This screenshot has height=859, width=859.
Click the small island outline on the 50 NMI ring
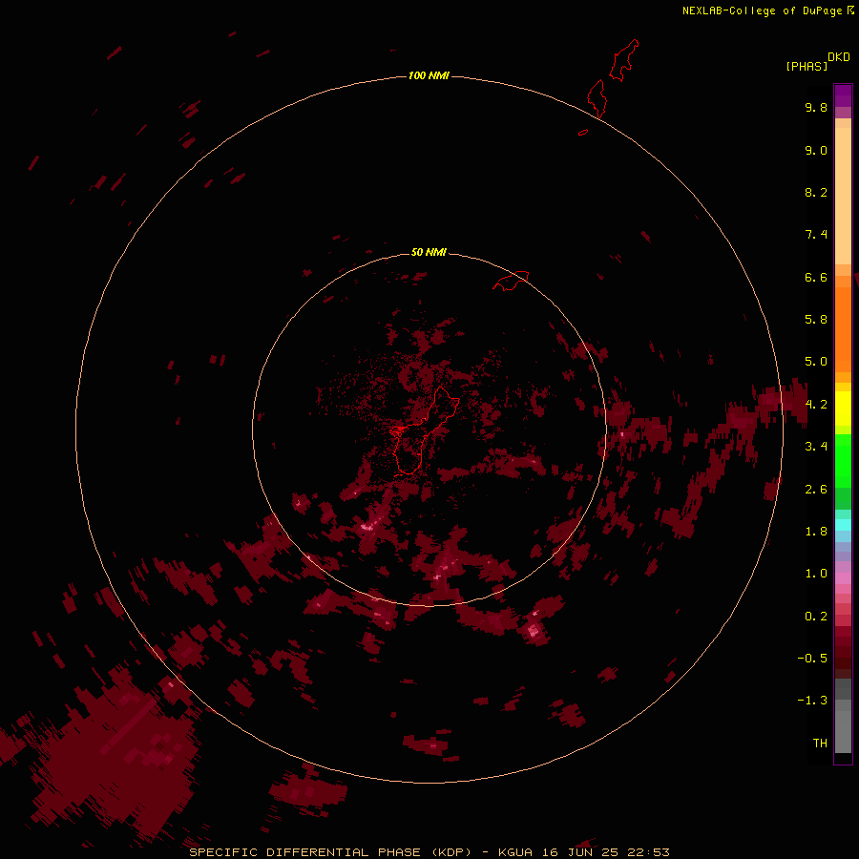[x=511, y=281]
